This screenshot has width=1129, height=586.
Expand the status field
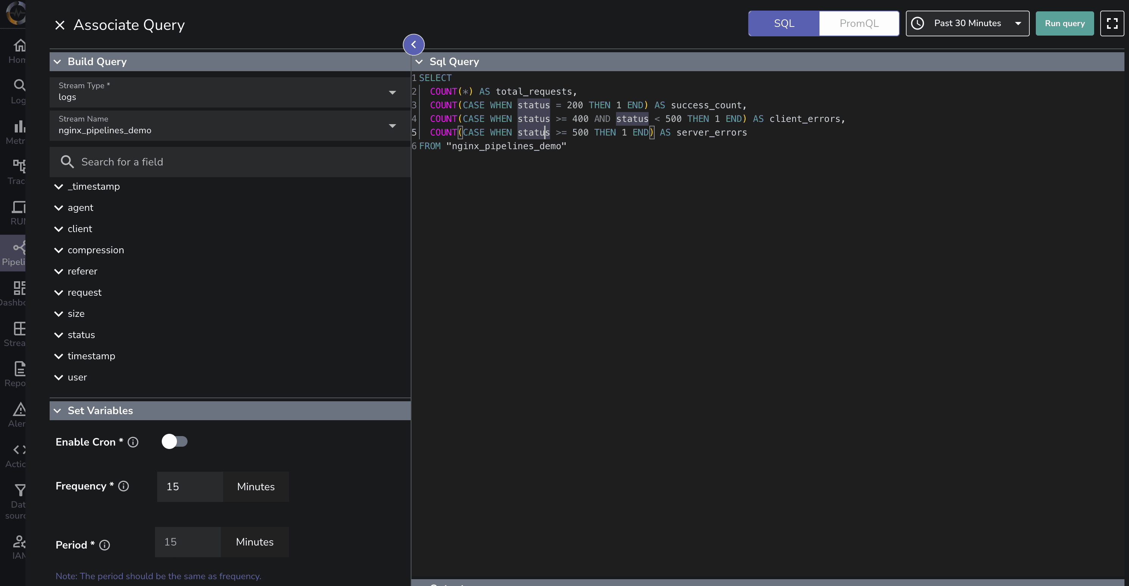click(x=59, y=335)
